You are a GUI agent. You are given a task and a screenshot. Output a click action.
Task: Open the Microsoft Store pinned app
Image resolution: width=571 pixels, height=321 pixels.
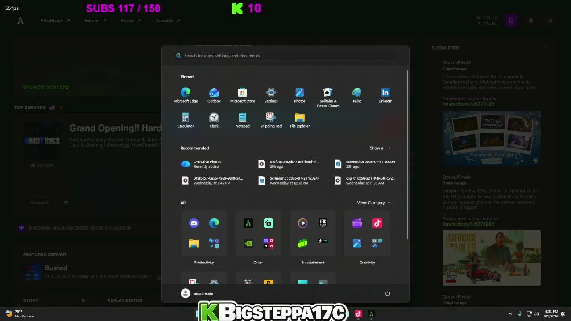point(243,95)
